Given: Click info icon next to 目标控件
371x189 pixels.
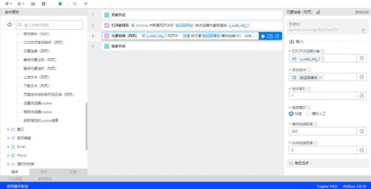Looking at the screenshot, I should tap(309, 70).
